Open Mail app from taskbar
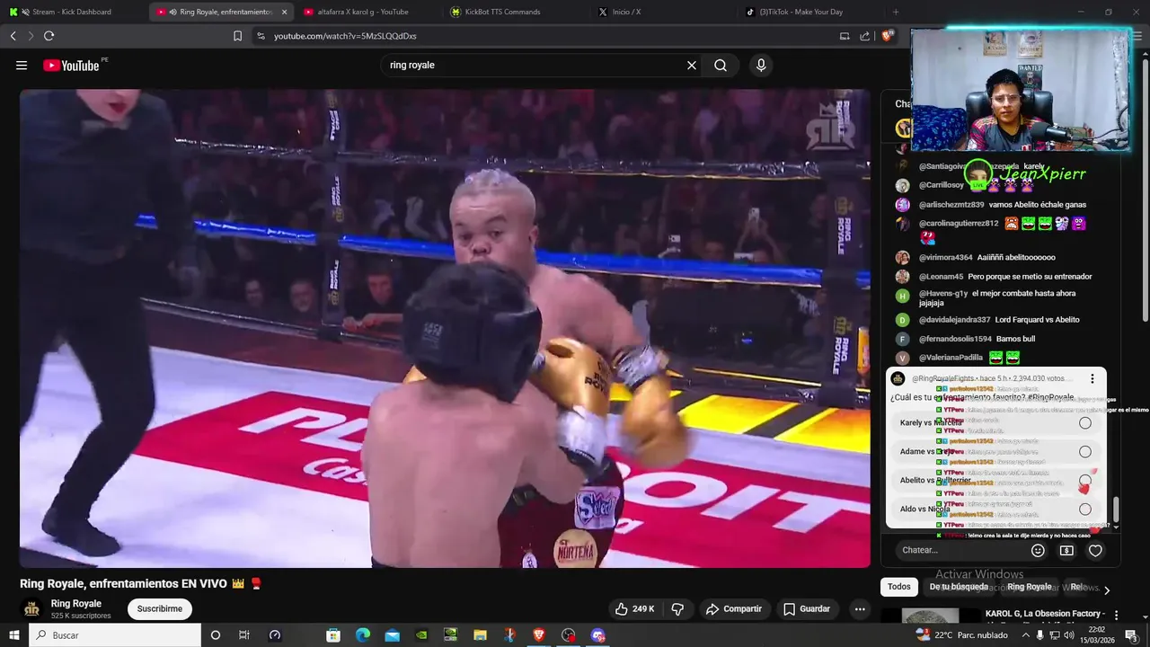Screen dimensions: 1150x647 click(393, 635)
